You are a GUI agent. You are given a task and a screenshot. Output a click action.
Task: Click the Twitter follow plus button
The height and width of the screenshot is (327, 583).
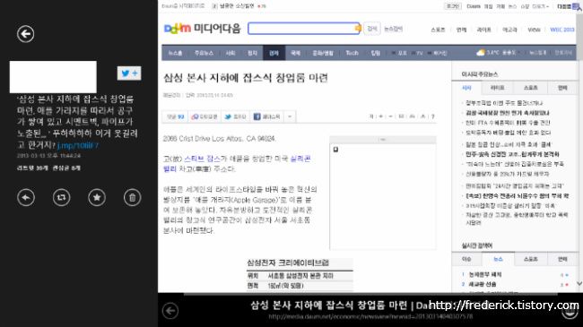tap(129, 73)
